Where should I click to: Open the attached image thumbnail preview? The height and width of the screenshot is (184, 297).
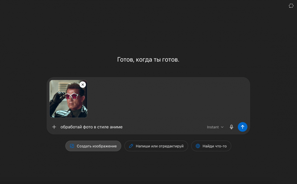point(68,99)
